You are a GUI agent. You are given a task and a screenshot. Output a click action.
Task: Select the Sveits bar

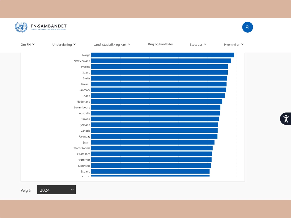(159, 78)
